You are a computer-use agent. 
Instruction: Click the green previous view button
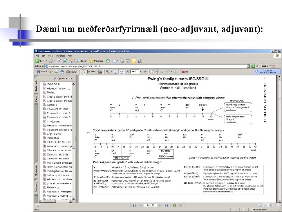click(x=174, y=205)
